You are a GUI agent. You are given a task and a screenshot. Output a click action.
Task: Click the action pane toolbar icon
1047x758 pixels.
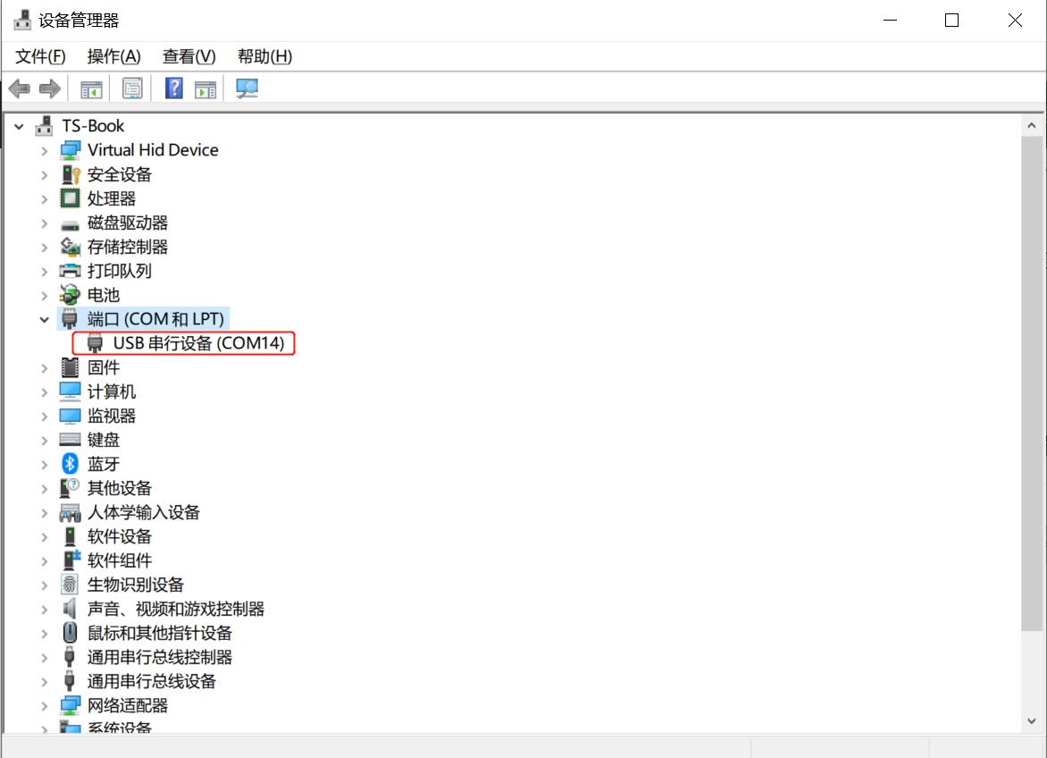click(x=205, y=89)
